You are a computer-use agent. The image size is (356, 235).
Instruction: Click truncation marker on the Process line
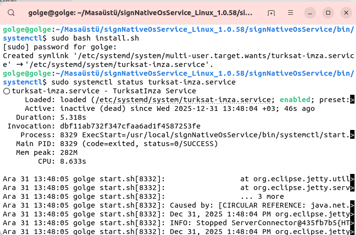pos(352,135)
